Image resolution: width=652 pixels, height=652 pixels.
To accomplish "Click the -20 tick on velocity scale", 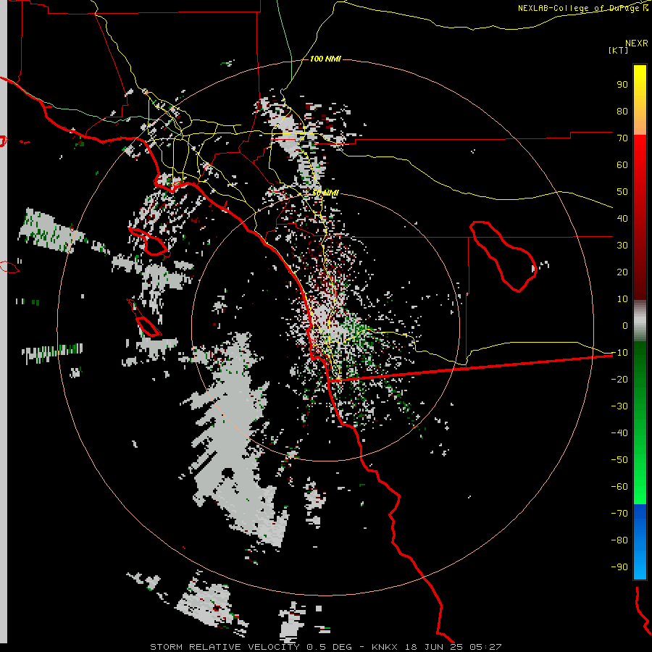I will (619, 380).
